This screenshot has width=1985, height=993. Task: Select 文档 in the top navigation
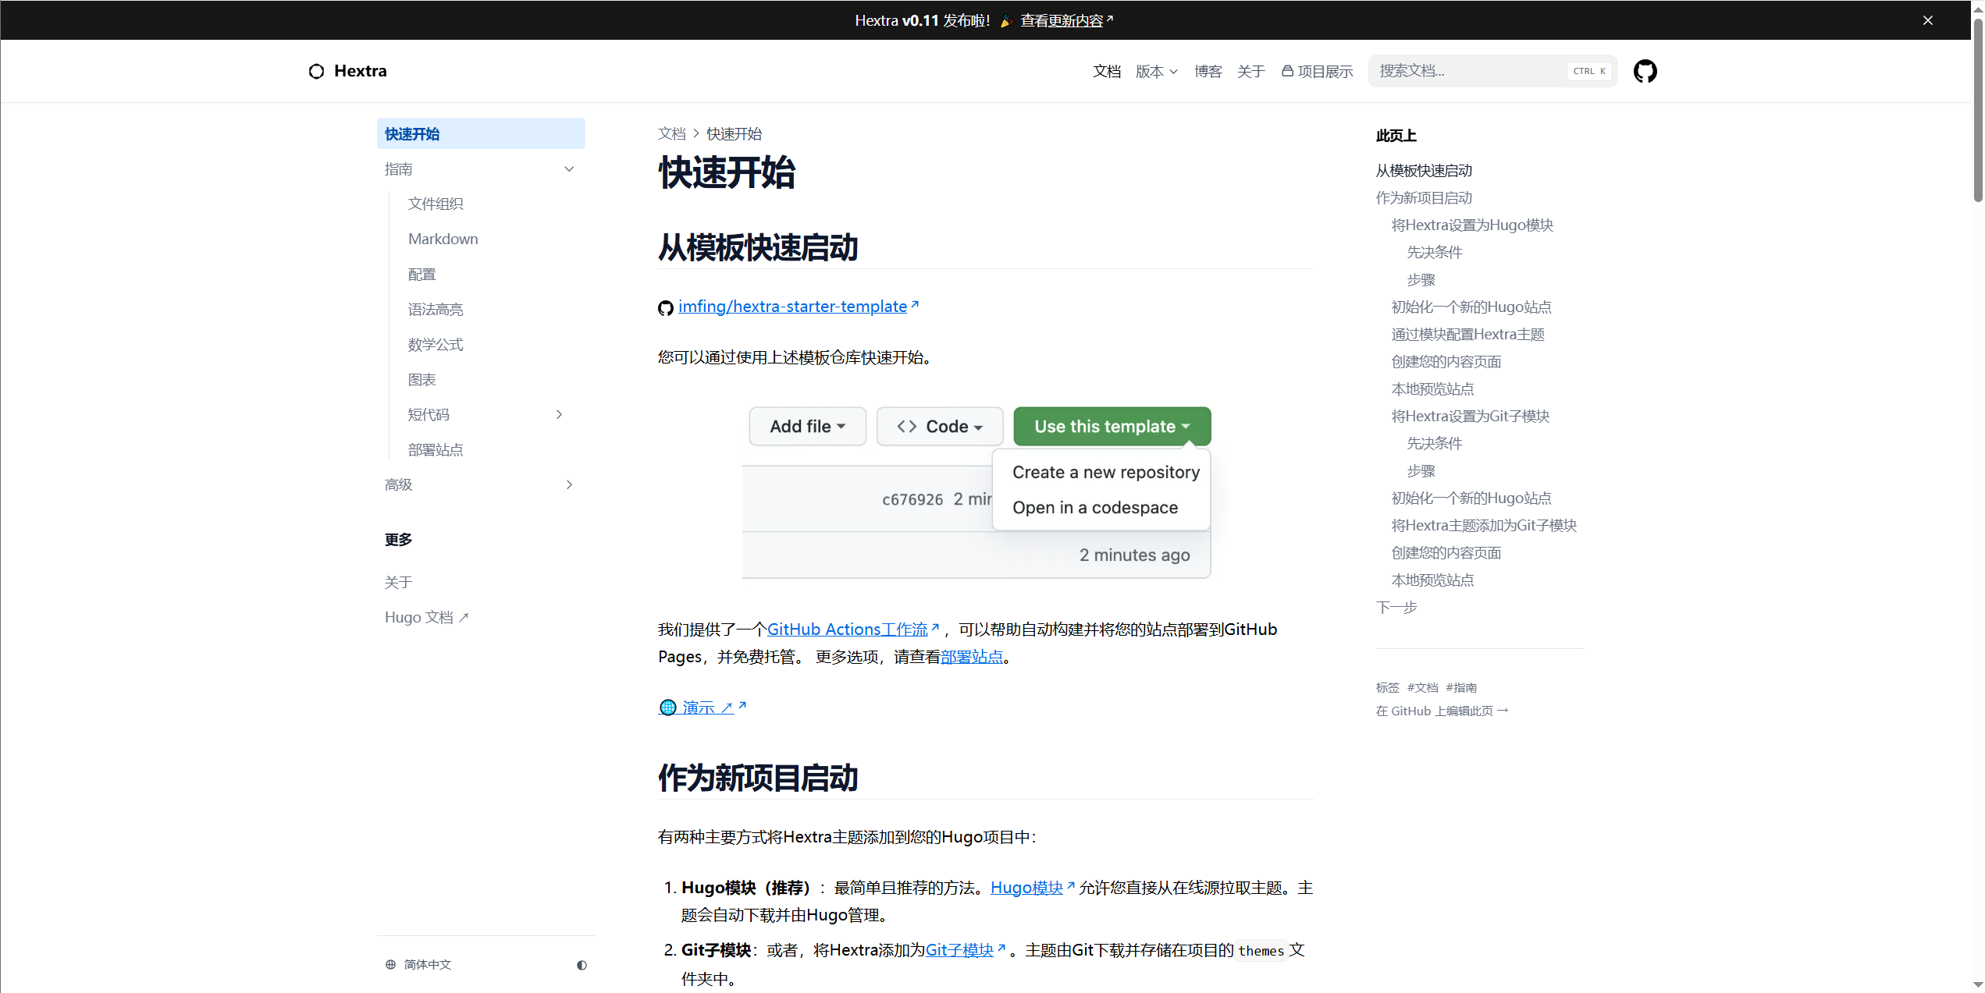point(1106,72)
